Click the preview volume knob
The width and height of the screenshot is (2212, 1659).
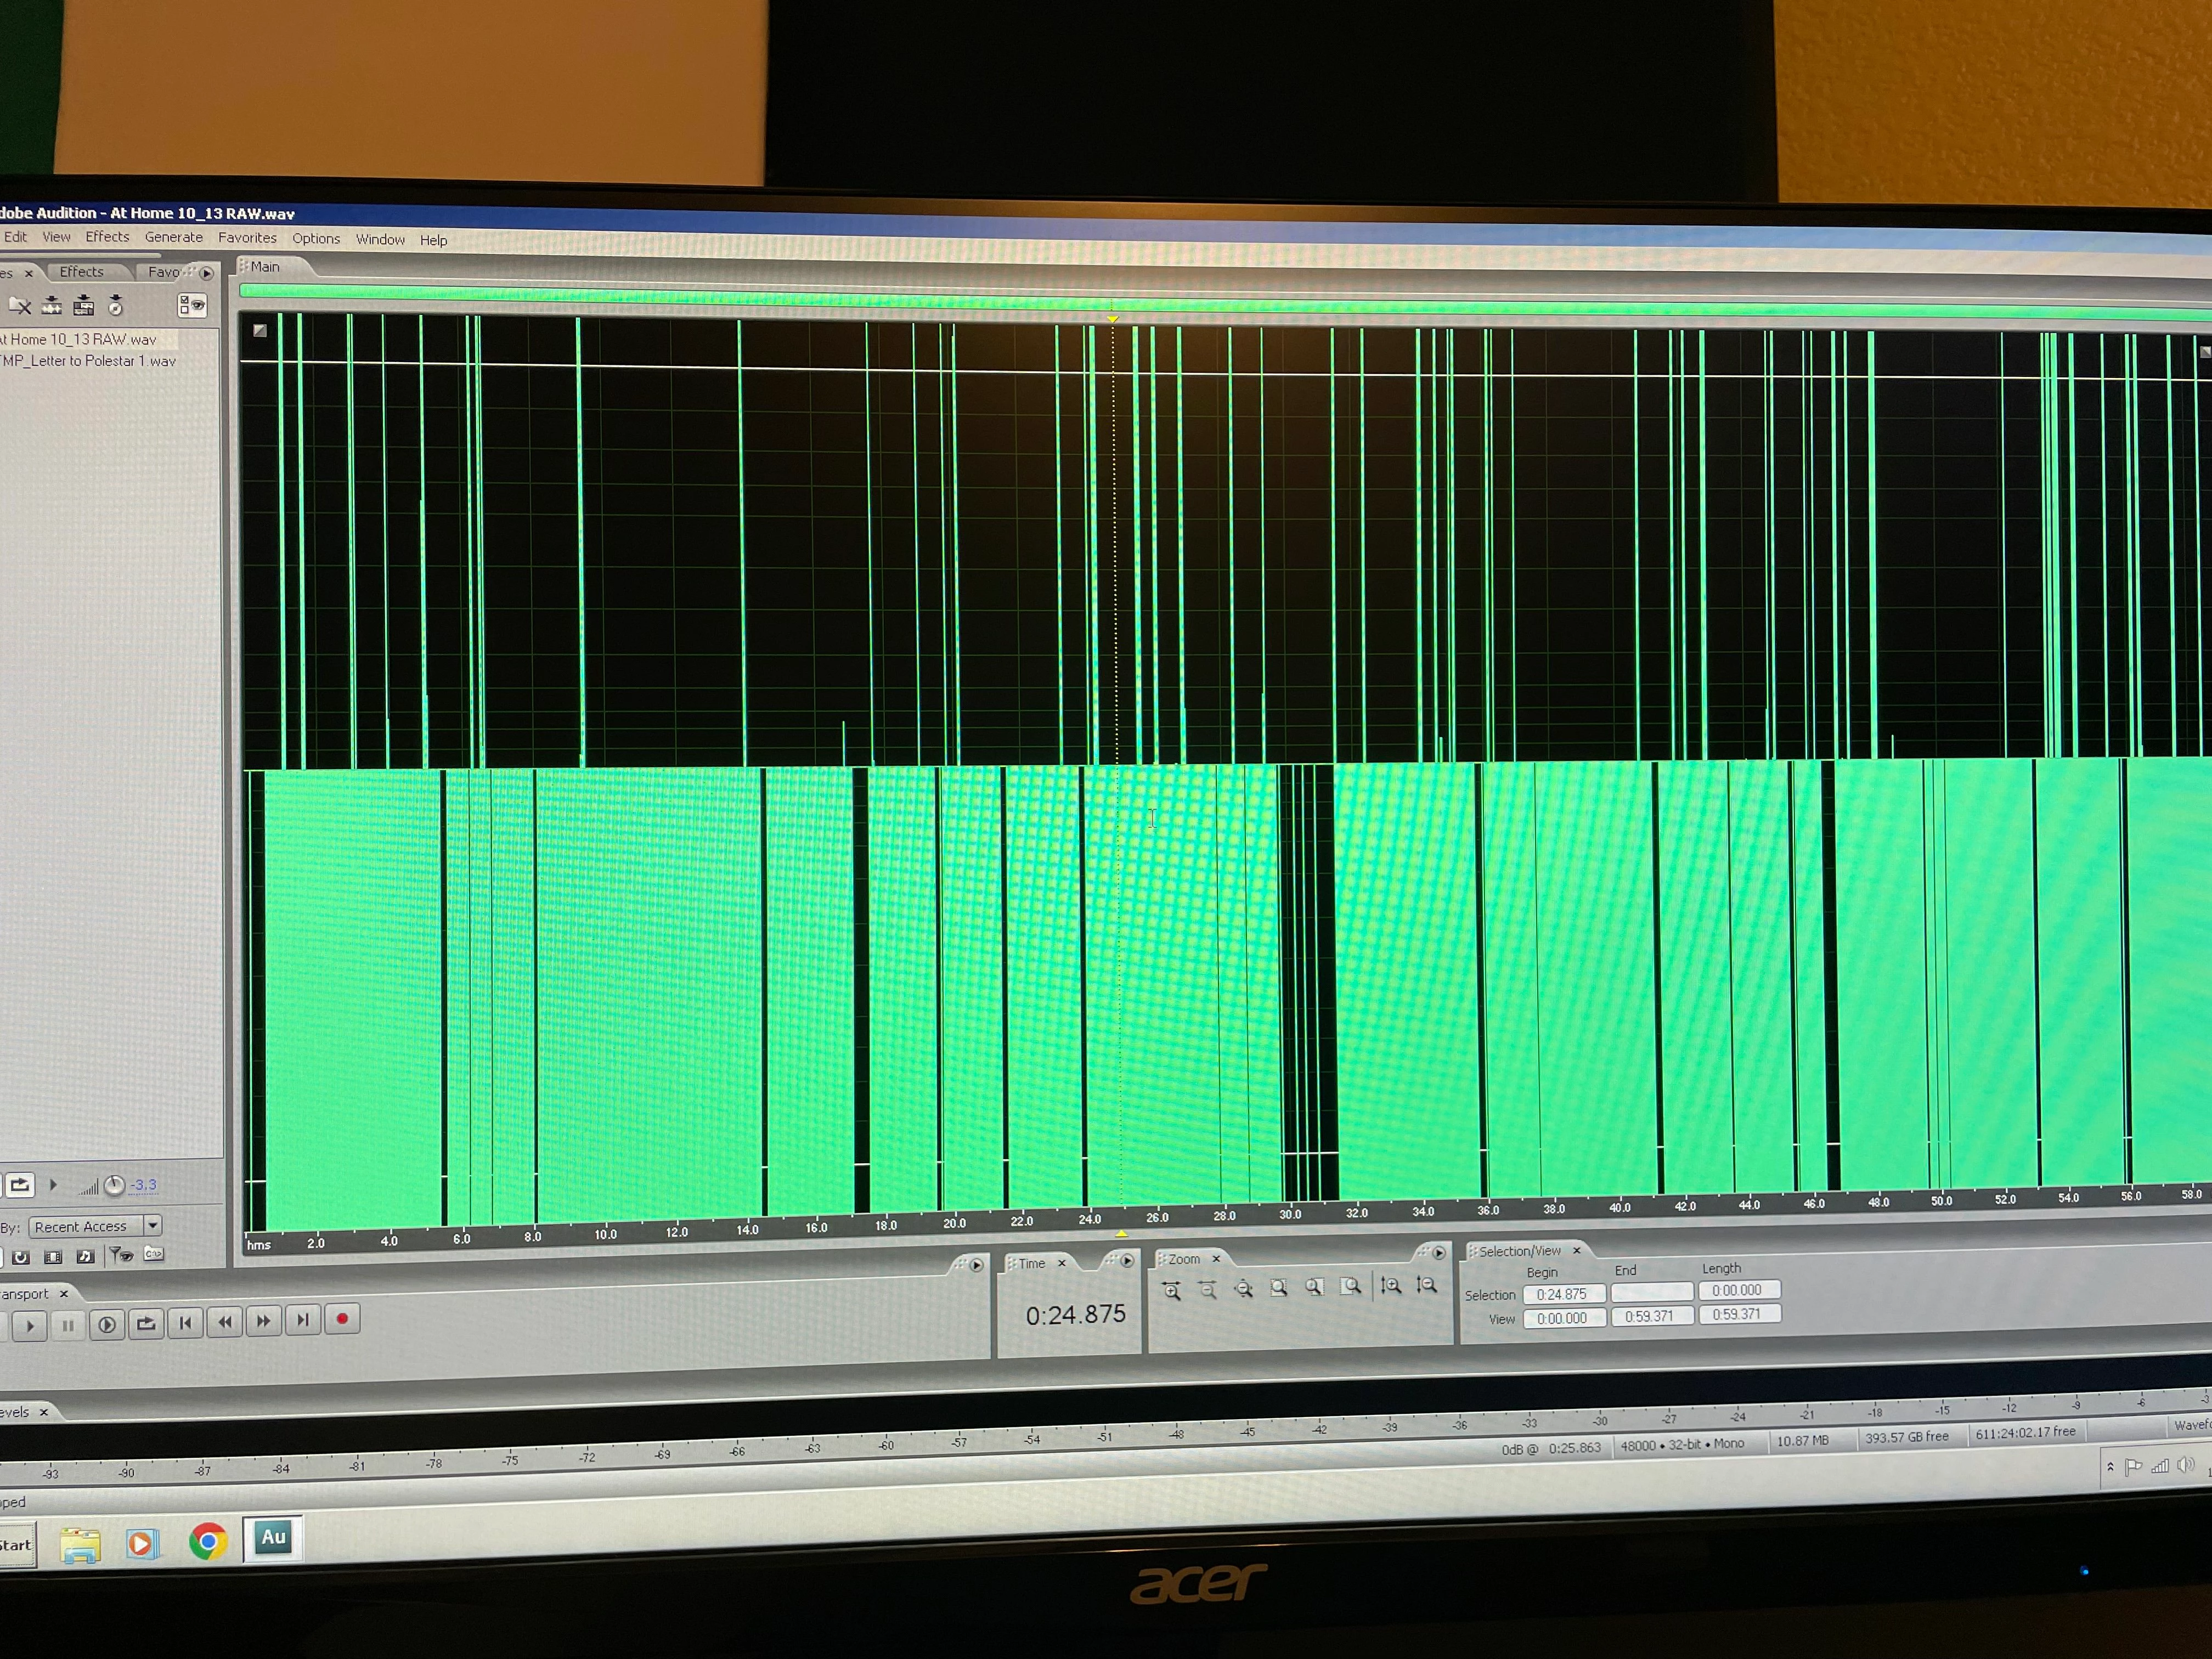tap(114, 1185)
